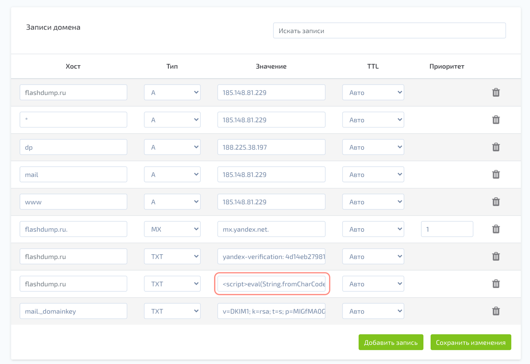Click the IP value field in www row
Screen dimensions: 530x364
(x=271, y=202)
